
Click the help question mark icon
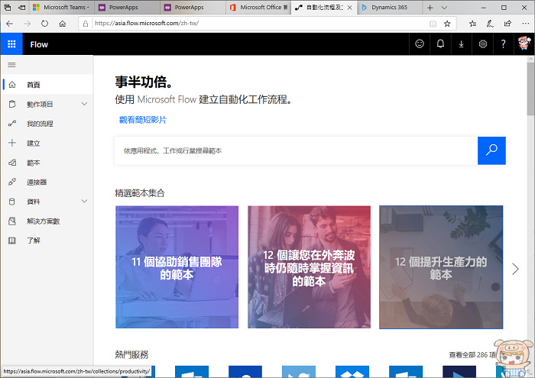(503, 44)
